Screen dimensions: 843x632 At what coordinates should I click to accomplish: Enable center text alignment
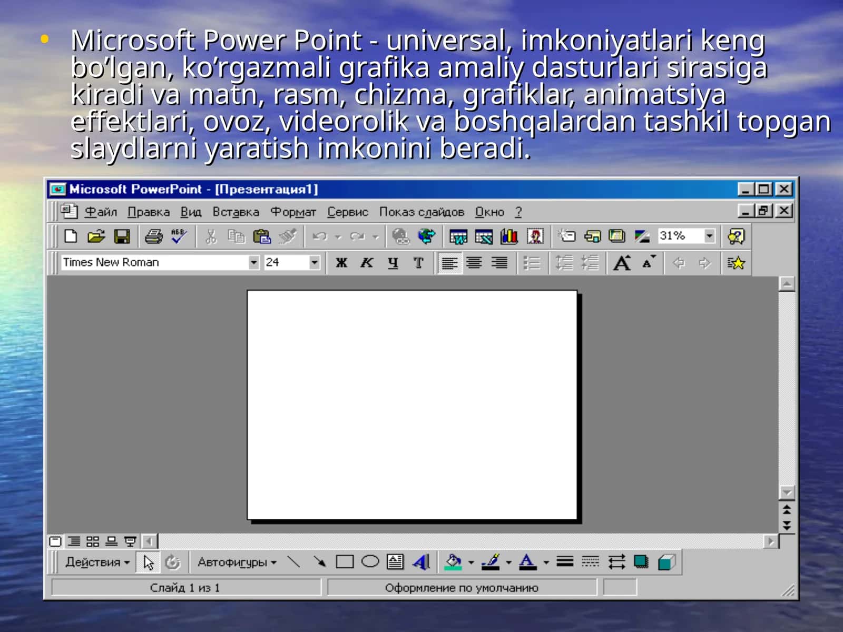coord(474,262)
